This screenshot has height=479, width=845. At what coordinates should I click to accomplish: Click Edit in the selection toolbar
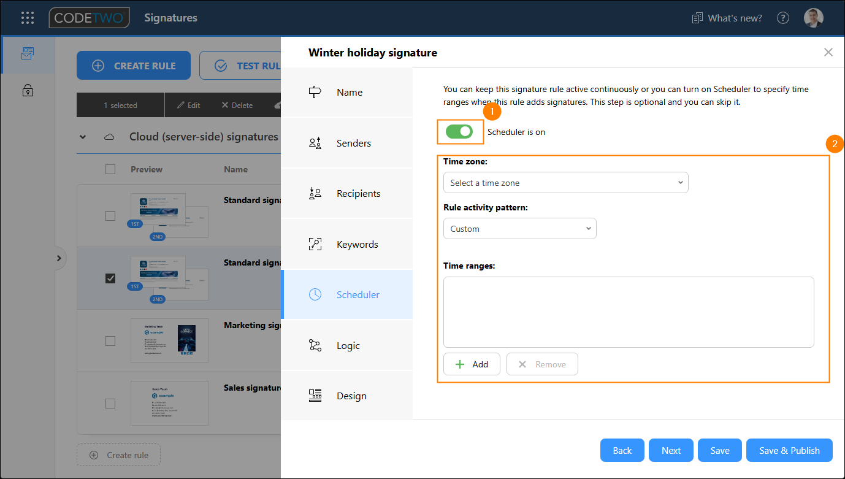(189, 105)
